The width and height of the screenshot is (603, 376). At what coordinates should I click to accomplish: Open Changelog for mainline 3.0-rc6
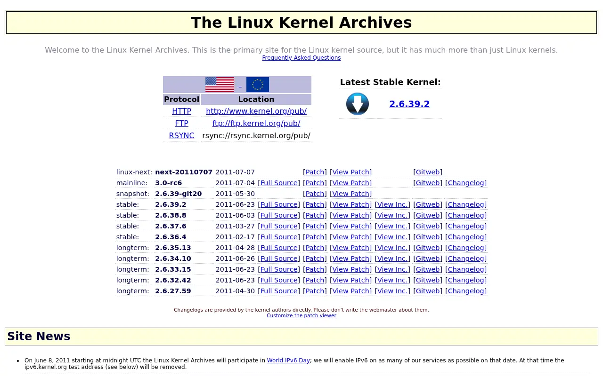tap(466, 183)
